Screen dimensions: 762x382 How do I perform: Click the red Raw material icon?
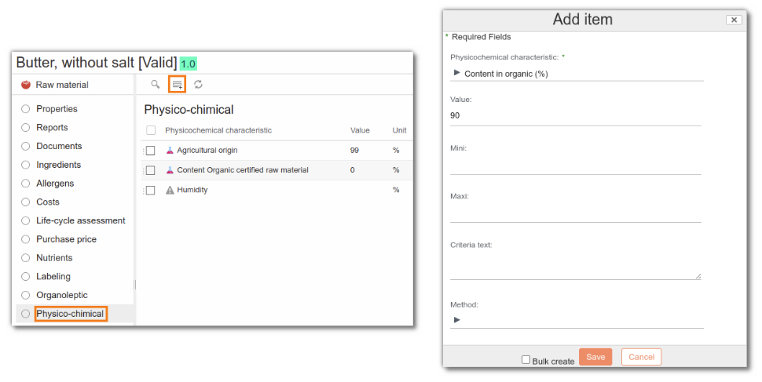(25, 85)
